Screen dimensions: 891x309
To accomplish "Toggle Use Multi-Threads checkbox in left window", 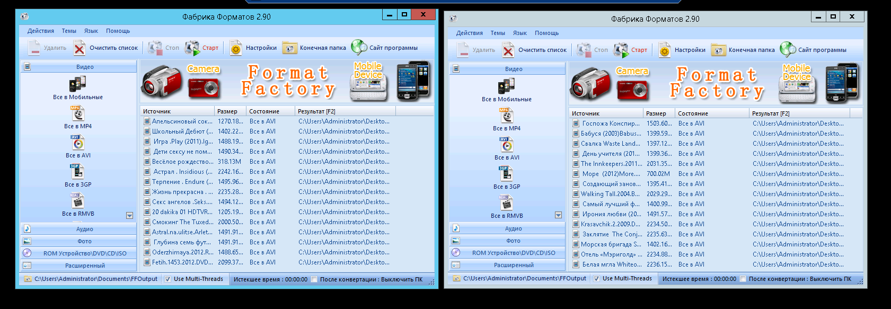I will pos(168,279).
